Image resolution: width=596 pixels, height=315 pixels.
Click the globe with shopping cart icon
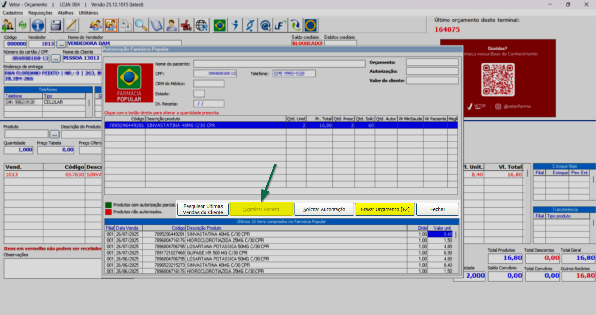(x=202, y=25)
